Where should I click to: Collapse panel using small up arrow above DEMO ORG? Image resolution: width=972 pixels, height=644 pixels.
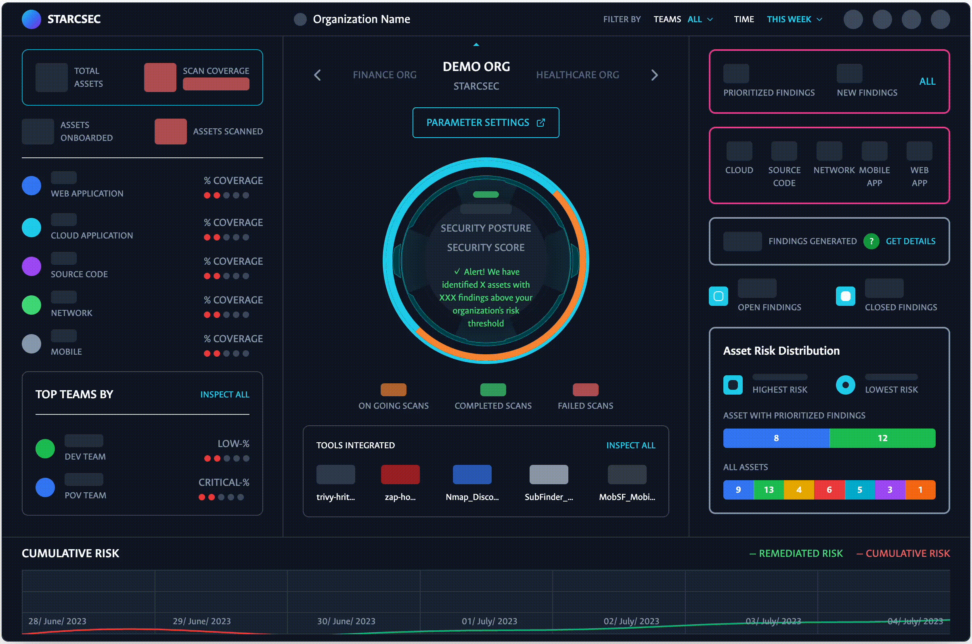tap(476, 44)
